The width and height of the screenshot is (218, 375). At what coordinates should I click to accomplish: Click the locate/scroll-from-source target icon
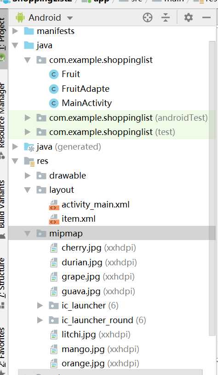(x=148, y=17)
